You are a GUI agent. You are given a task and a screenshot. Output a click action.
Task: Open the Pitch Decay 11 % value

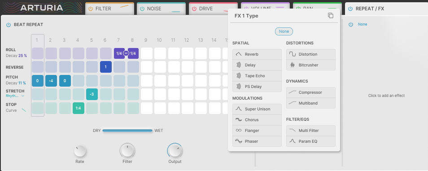pyautogui.click(x=22, y=83)
